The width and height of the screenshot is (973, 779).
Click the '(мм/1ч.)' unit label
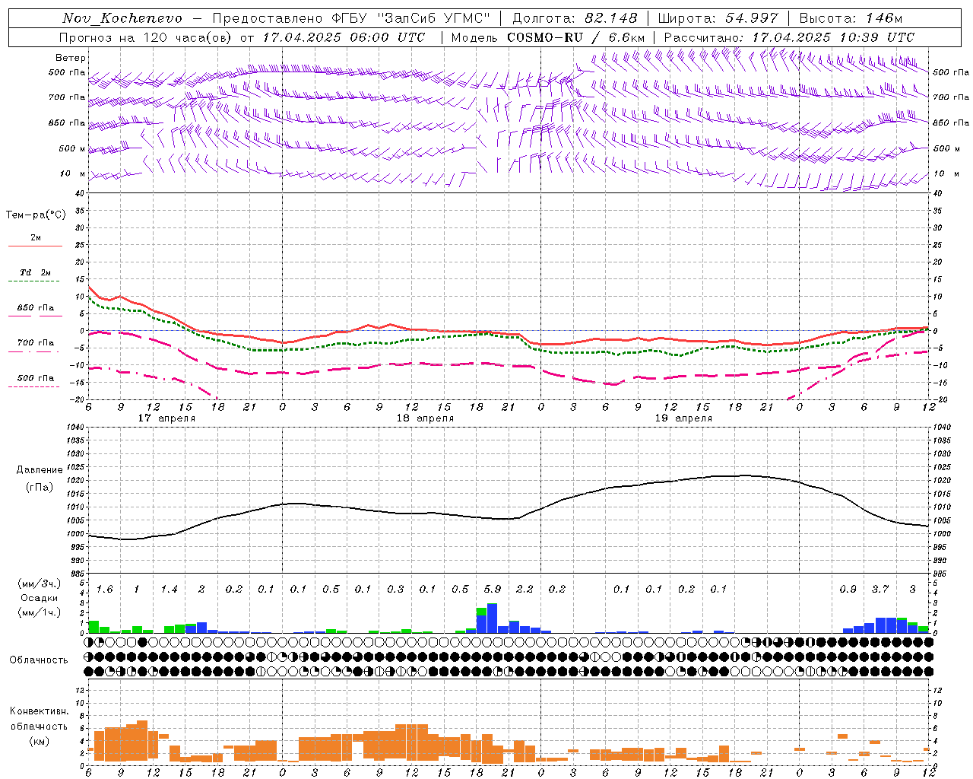click(39, 612)
